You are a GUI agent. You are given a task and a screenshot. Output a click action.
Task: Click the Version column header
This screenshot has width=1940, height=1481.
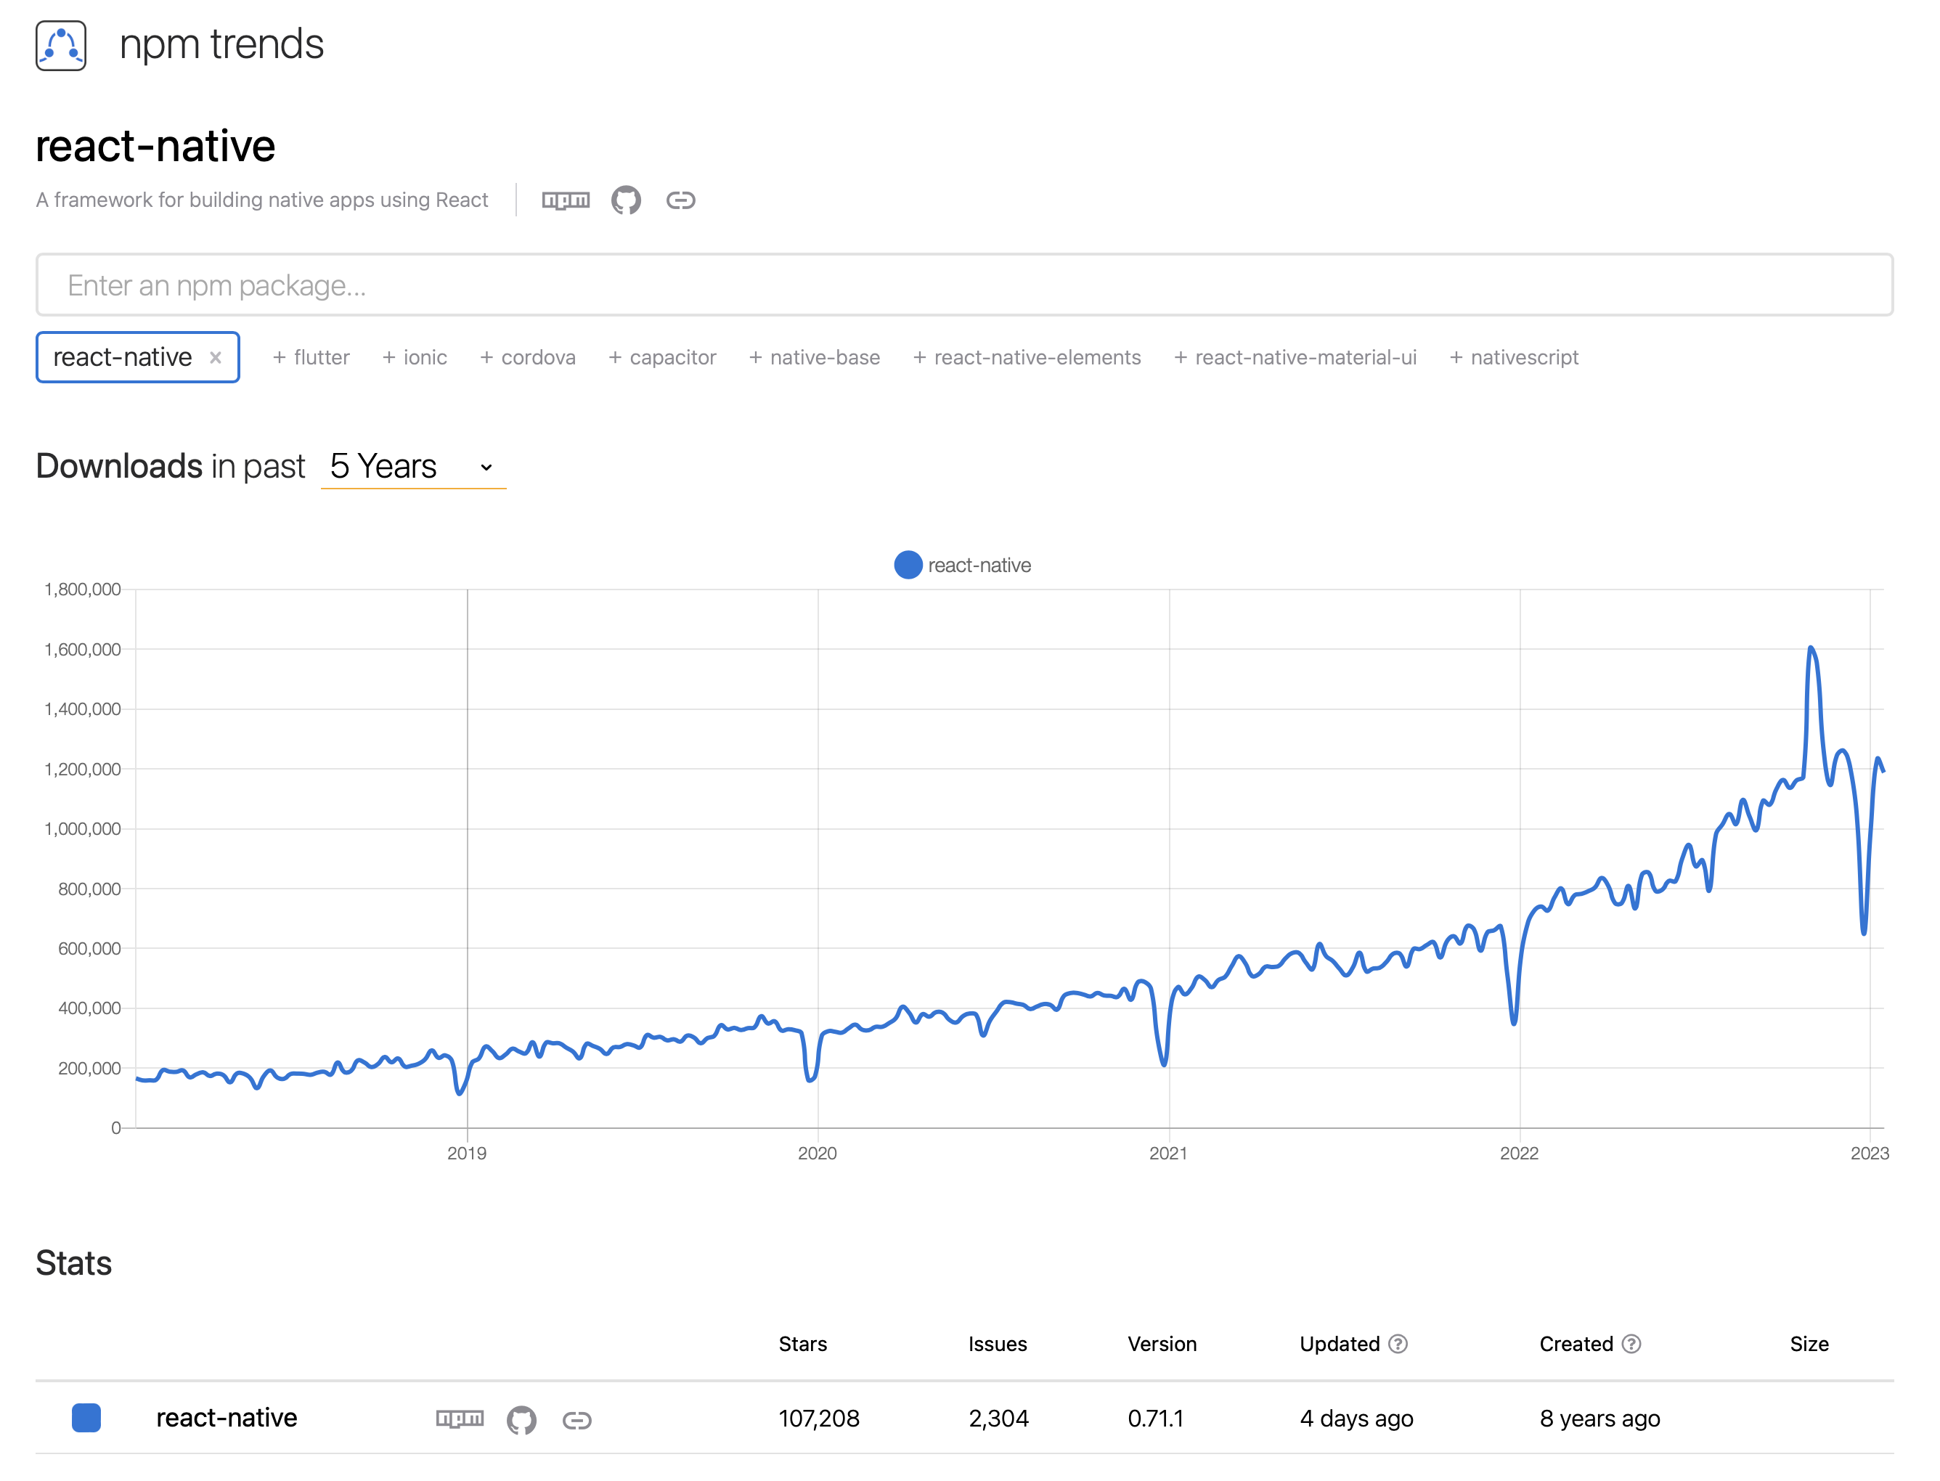[1162, 1344]
